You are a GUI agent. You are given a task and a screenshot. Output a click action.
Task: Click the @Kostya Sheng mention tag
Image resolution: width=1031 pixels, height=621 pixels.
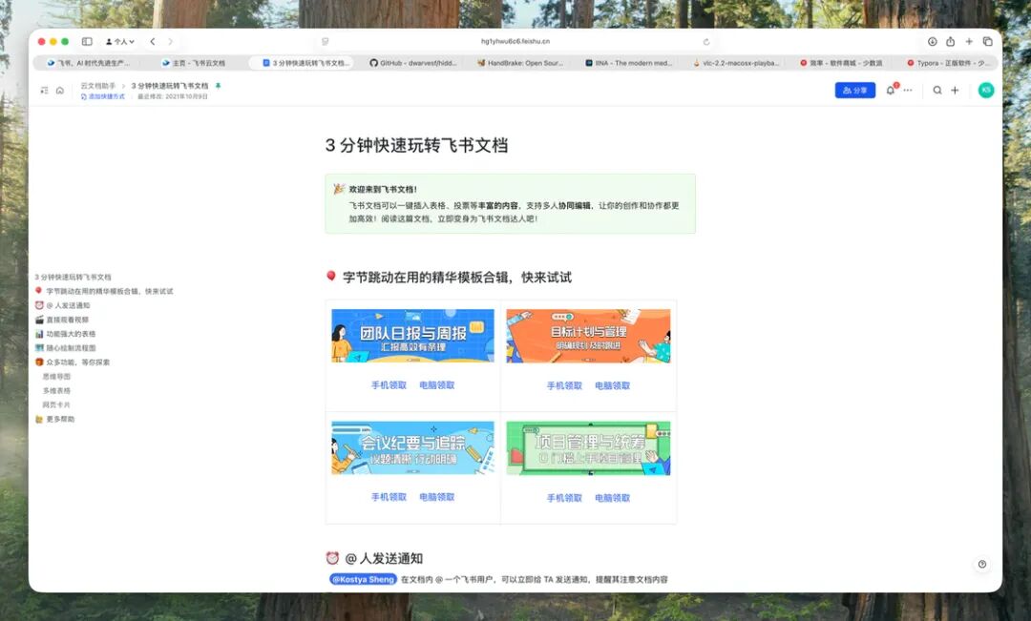coord(363,579)
